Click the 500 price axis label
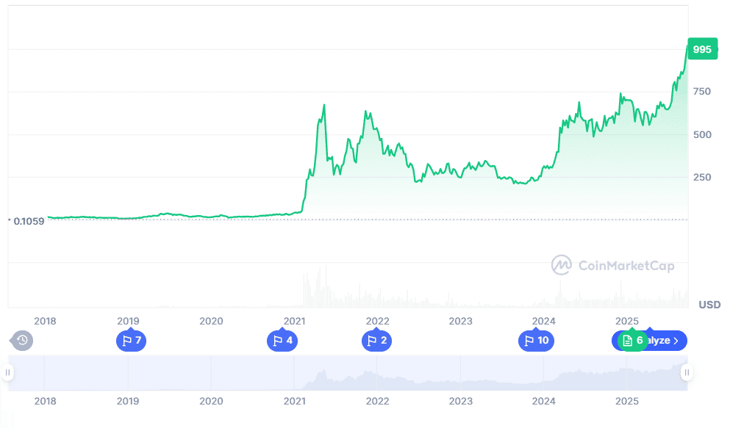Image resolution: width=730 pixels, height=428 pixels. click(x=701, y=134)
